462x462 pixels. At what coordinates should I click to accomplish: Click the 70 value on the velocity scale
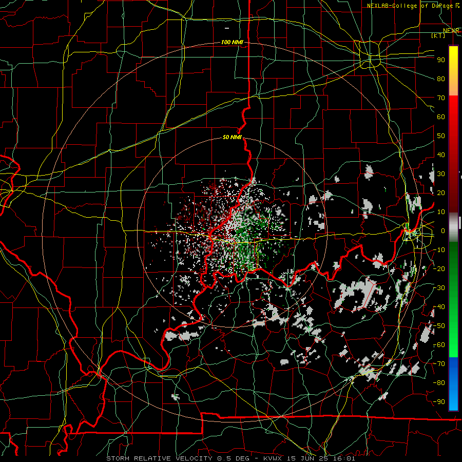pos(441,98)
